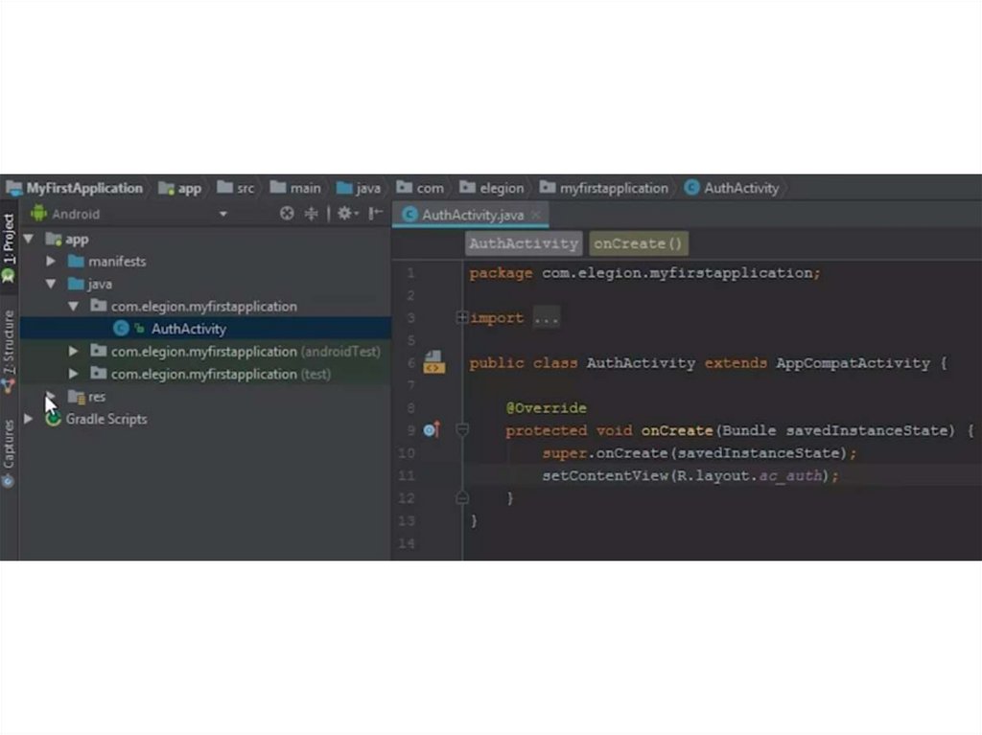Expand the import block fold on line 3
The height and width of the screenshot is (735, 982).
pos(462,318)
